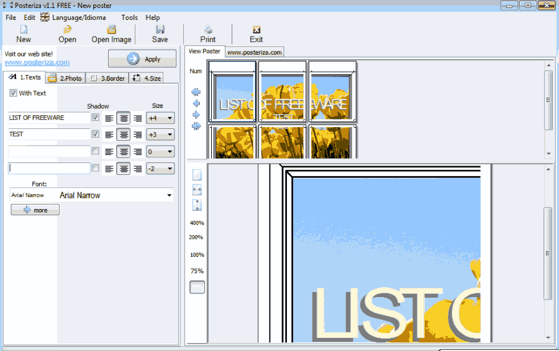Image resolution: width=559 pixels, height=351 pixels.
Task: Open the +4 size dropdown
Action: tap(160, 118)
